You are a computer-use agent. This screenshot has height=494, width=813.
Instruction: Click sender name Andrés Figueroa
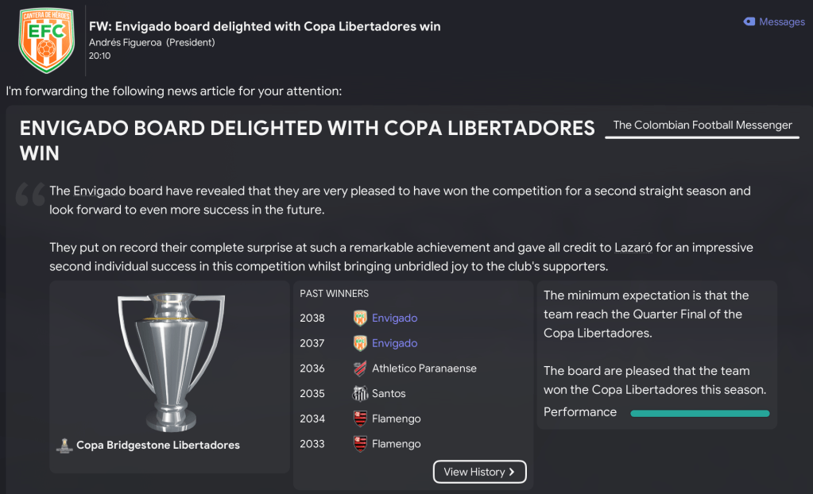pyautogui.click(x=126, y=43)
